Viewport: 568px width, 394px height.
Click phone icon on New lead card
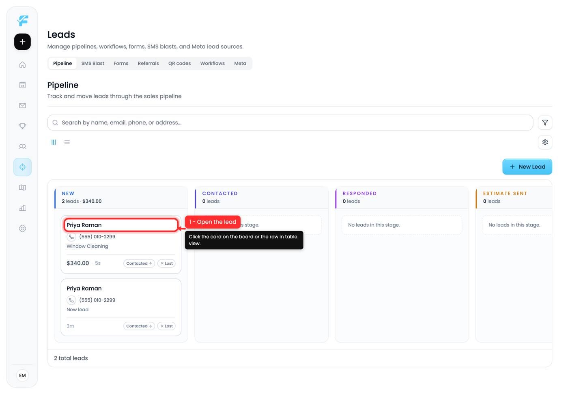coord(71,300)
